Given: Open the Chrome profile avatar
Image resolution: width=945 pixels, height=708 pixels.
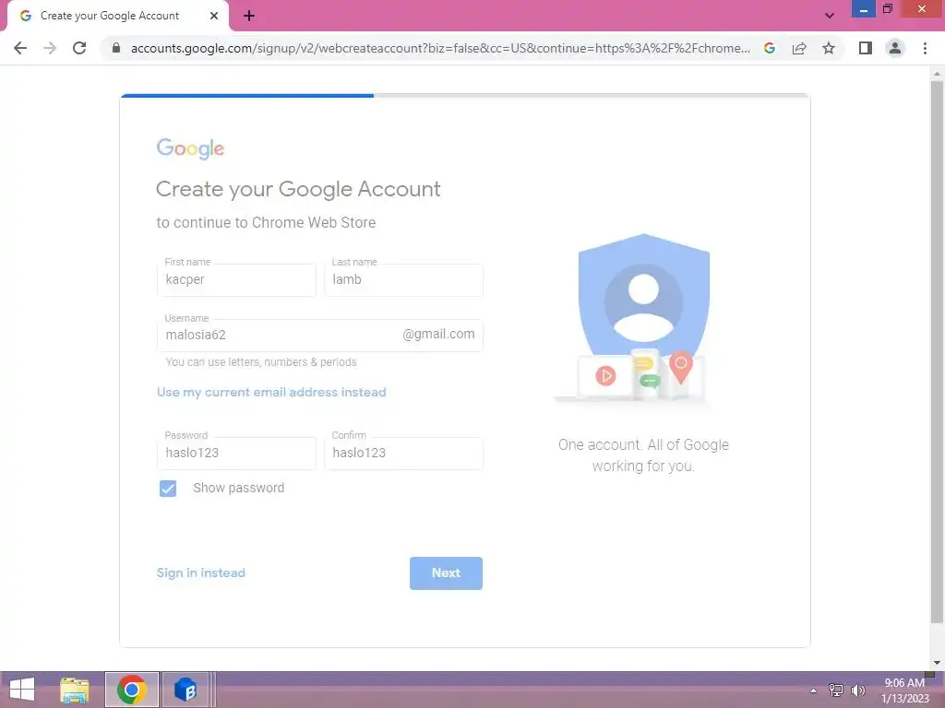Looking at the screenshot, I should pyautogui.click(x=895, y=48).
